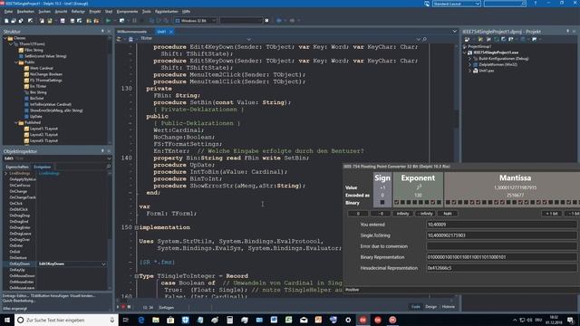
Task: Toggle the second Mantissa bit checkbox
Action: pyautogui.click(x=454, y=202)
